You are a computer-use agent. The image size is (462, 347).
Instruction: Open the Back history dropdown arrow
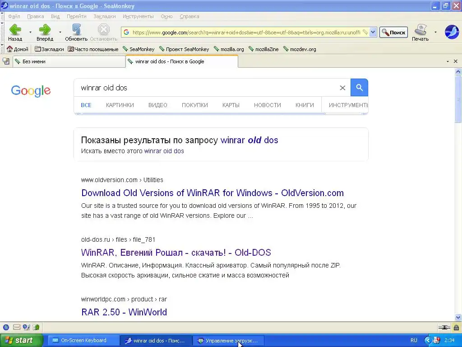(x=30, y=32)
